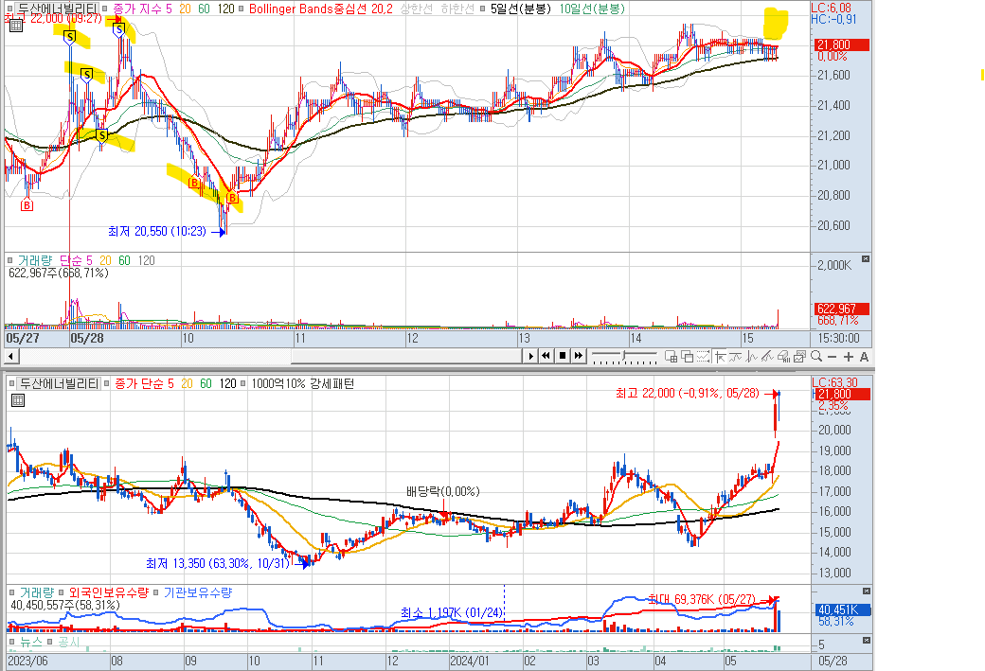Click the letter A text tool icon
This screenshot has height=671, width=985.
click(x=864, y=357)
